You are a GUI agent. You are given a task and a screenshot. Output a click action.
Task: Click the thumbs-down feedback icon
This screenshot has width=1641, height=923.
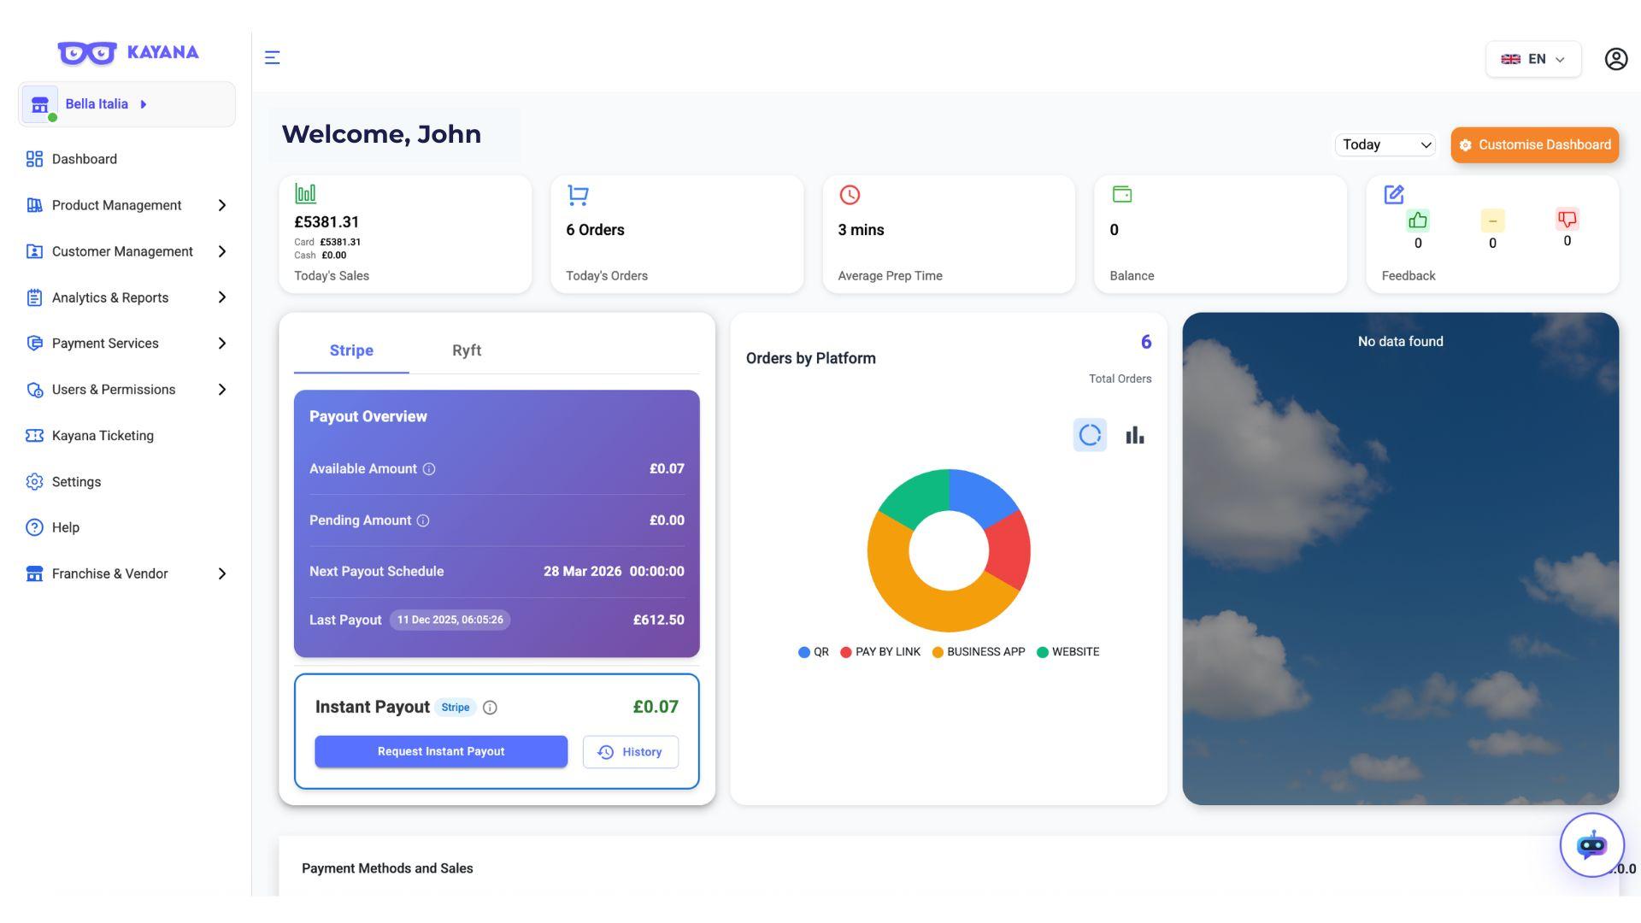pos(1567,220)
